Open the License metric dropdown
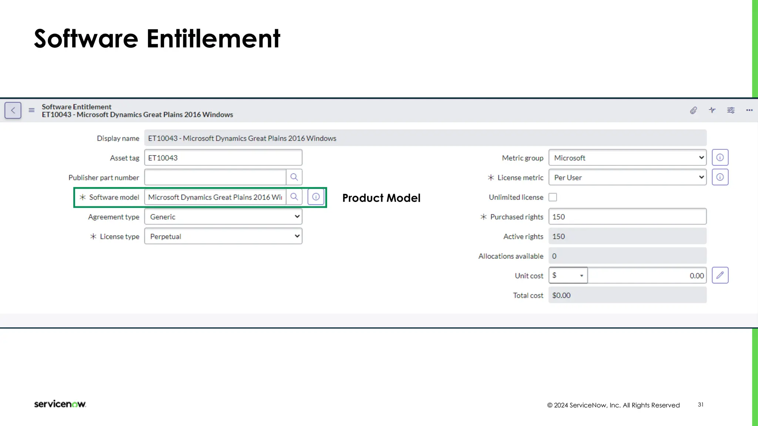 pyautogui.click(x=627, y=177)
